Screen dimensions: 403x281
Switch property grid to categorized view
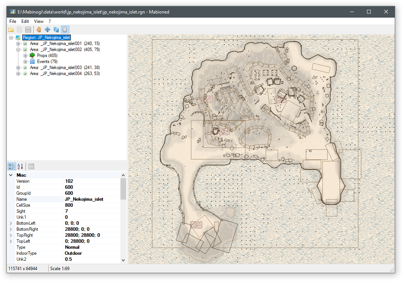point(12,166)
